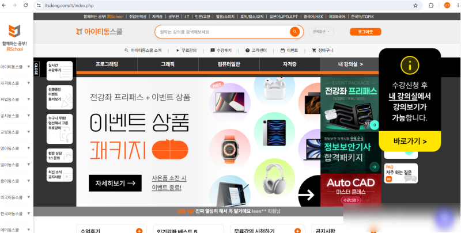
Task: Open 최신 소식 공지사항 tile
Action: tap(59, 174)
